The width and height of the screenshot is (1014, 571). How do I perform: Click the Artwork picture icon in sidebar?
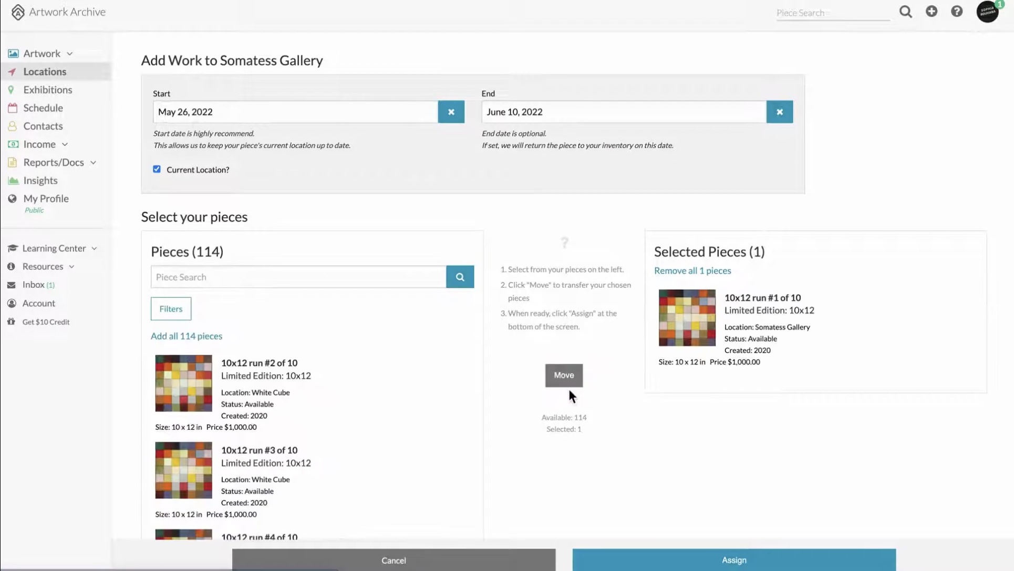[13, 54]
